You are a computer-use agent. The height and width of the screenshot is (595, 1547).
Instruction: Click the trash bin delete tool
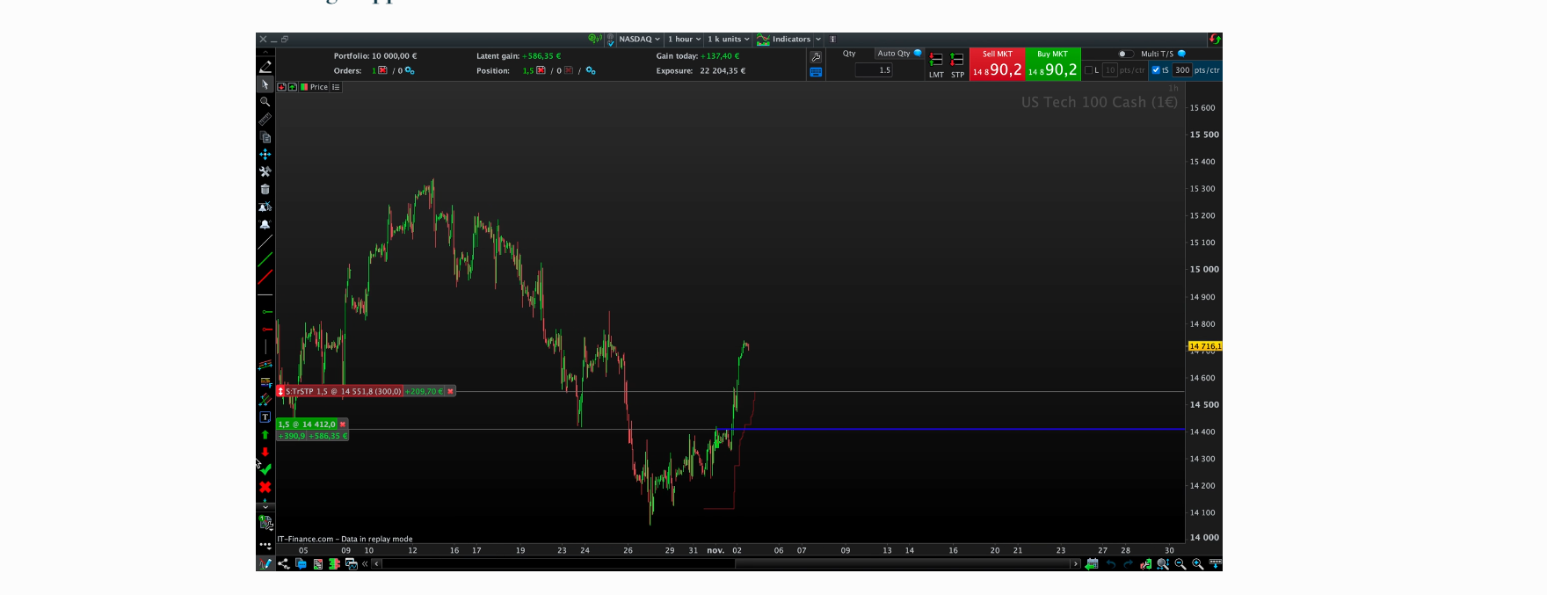[x=265, y=190]
